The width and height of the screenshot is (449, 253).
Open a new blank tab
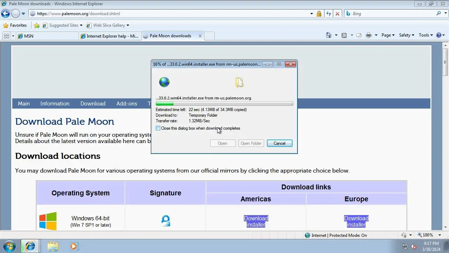pyautogui.click(x=209, y=36)
